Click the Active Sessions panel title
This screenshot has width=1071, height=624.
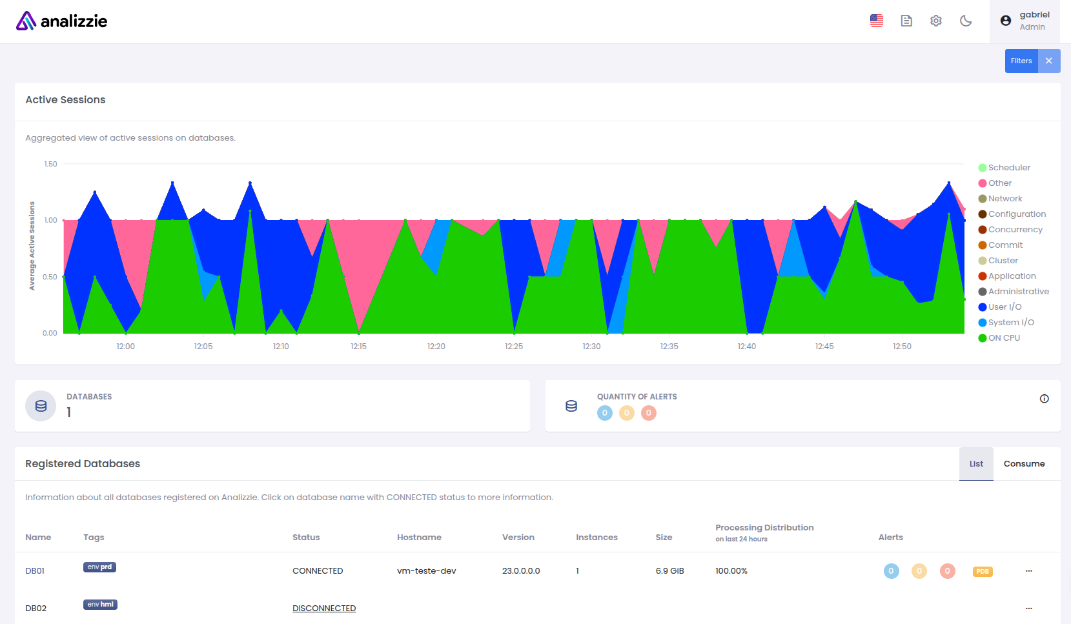[x=65, y=100]
